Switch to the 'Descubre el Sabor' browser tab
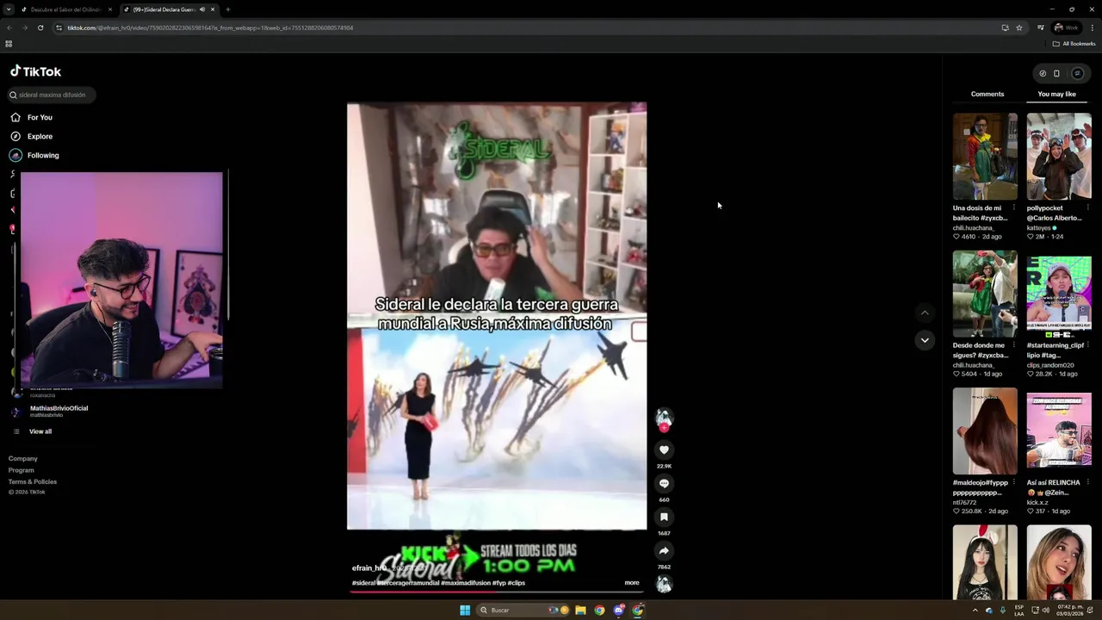This screenshot has height=620, width=1102. tap(65, 9)
